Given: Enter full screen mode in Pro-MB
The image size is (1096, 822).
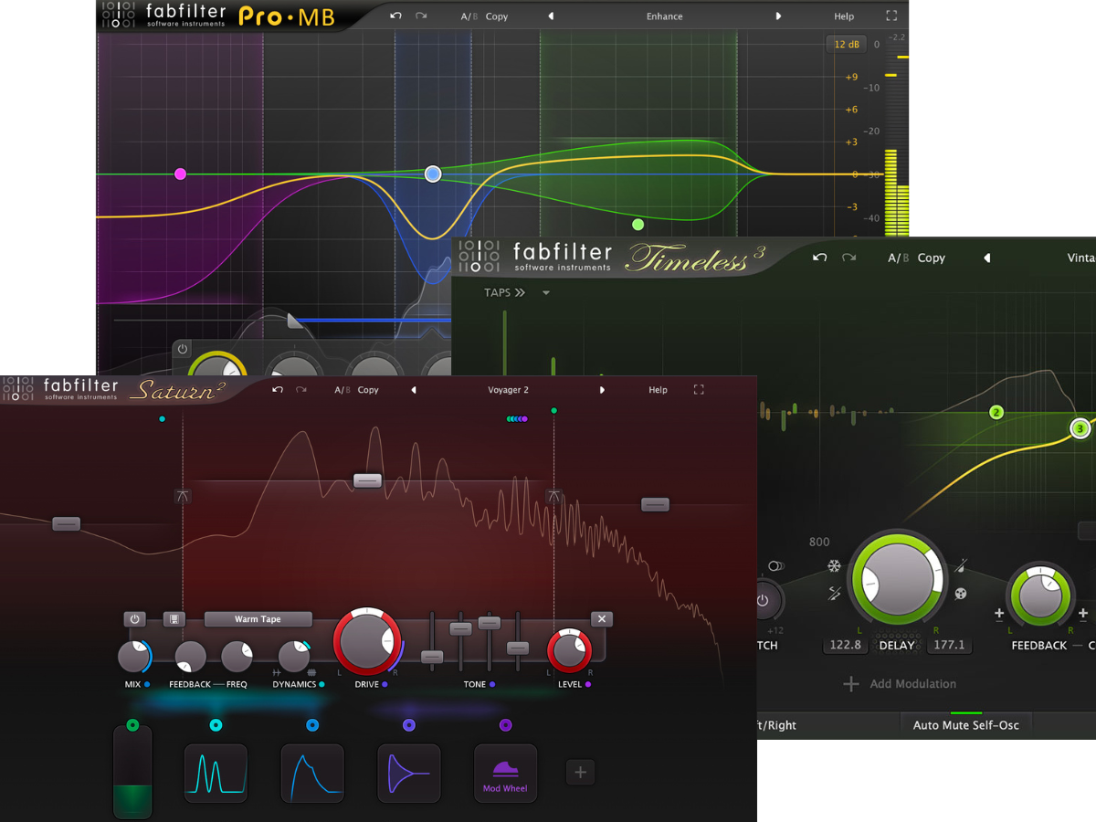Looking at the screenshot, I should [891, 16].
